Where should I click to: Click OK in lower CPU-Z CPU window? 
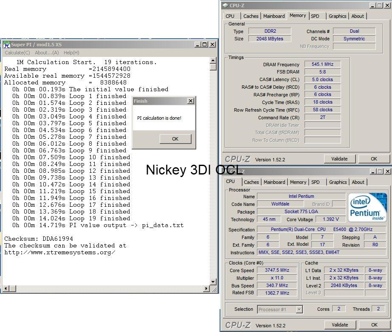point(374,325)
